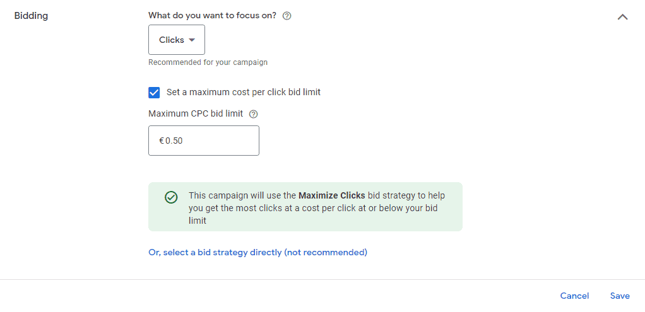Open help icon beside focus question
The width and height of the screenshot is (645, 312).
(287, 16)
